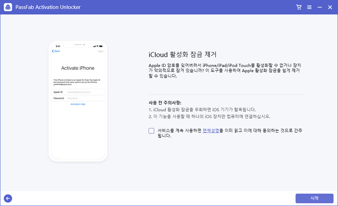Click Activation Help in phone mockup
The image size is (338, 206).
point(78,104)
